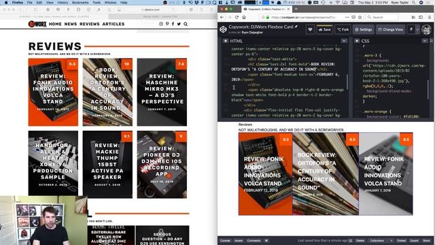435x245 pixels.
Task: Open the keyboard shortcuts icon in CodePen footer
Action: 266,240
